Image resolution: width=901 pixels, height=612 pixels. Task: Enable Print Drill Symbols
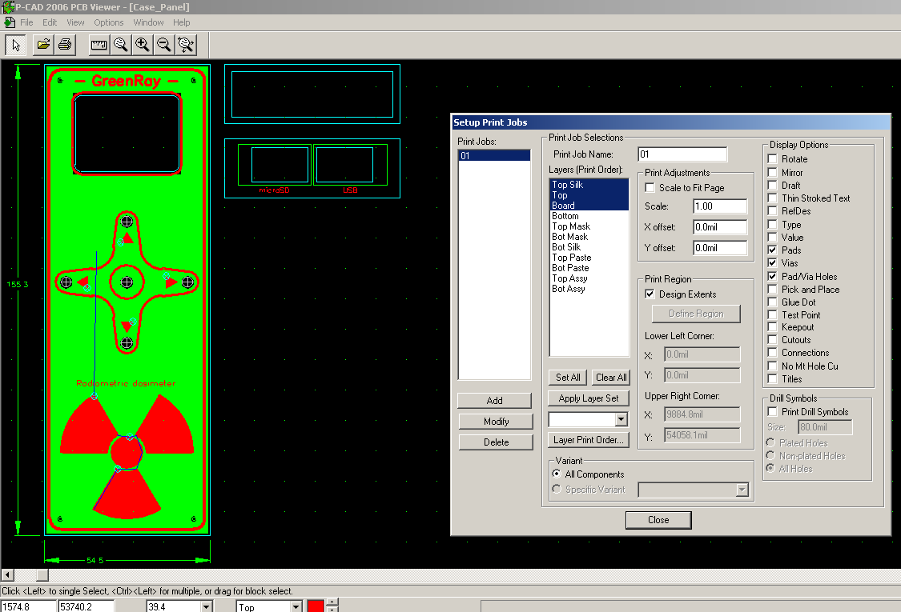[x=773, y=412]
